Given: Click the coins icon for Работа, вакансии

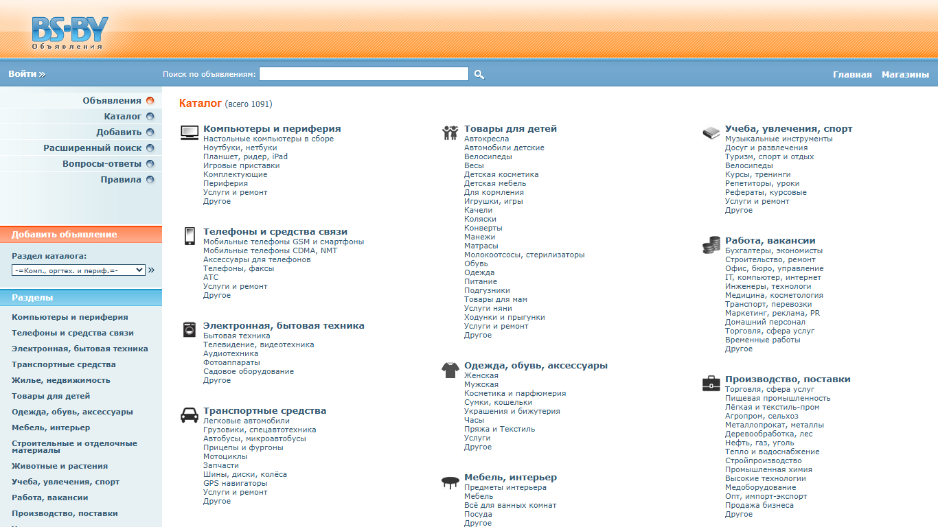Looking at the screenshot, I should point(711,245).
